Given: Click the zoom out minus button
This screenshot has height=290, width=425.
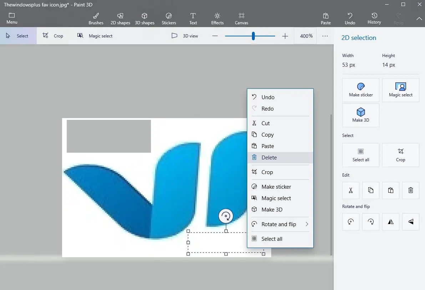Looking at the screenshot, I should (215, 36).
